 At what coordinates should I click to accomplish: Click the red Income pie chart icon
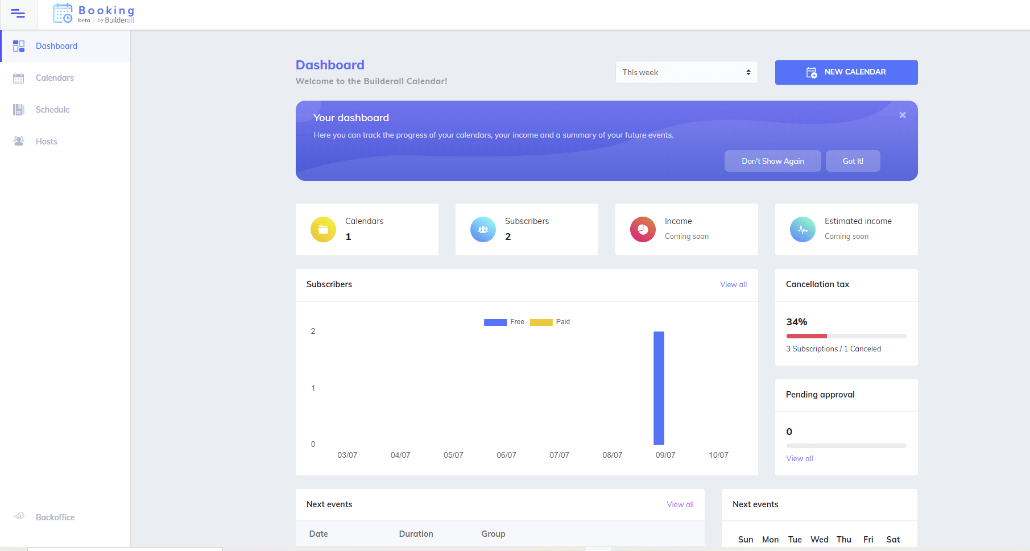[x=643, y=230]
